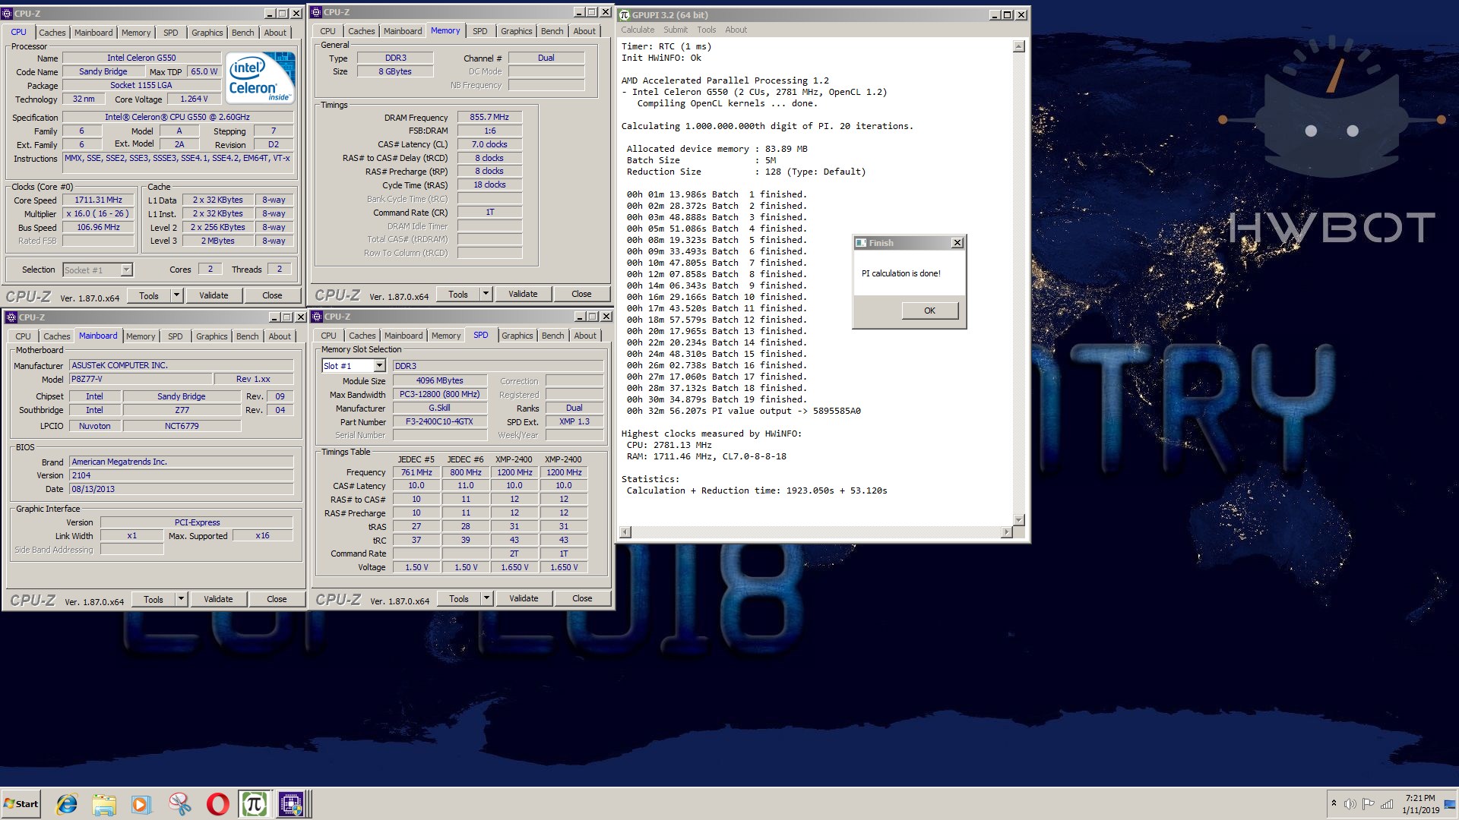This screenshot has height=820, width=1459.
Task: Click Max Bandwidth PC3-12800 value
Action: coord(439,395)
